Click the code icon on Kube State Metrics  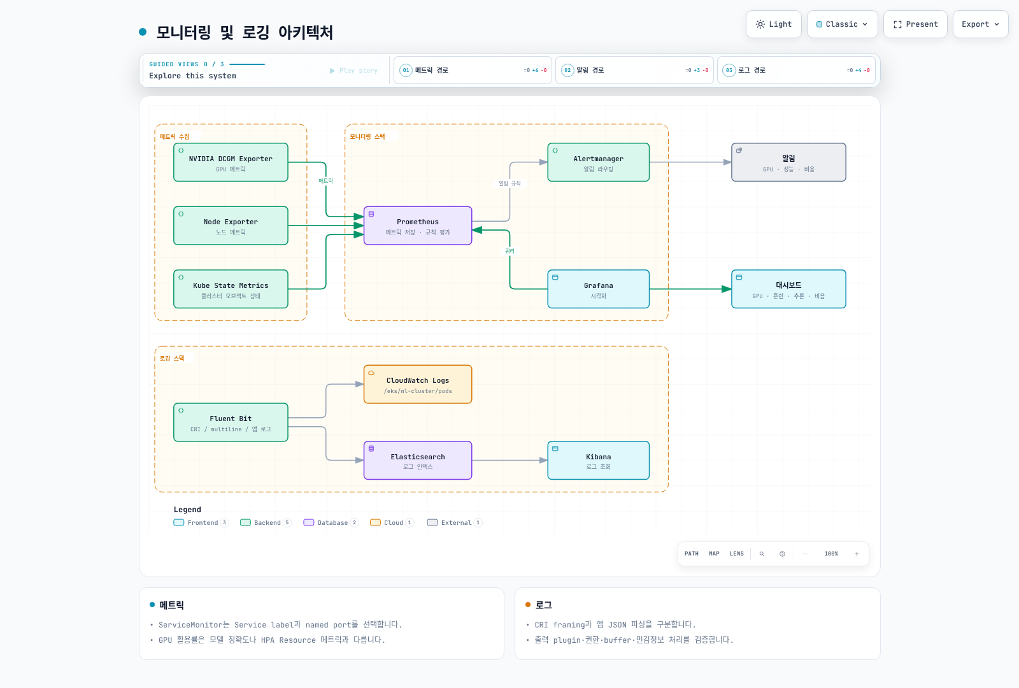(x=181, y=278)
